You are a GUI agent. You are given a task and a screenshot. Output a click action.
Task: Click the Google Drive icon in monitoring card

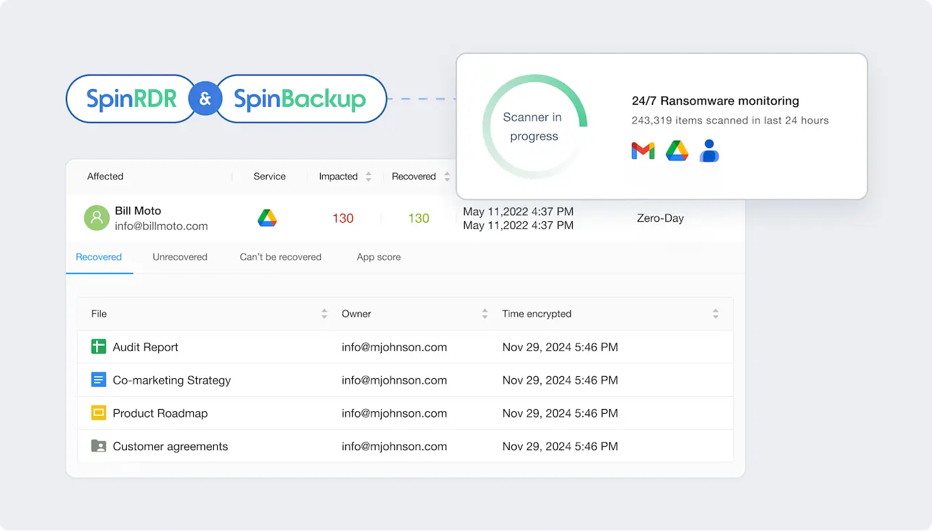coord(676,151)
